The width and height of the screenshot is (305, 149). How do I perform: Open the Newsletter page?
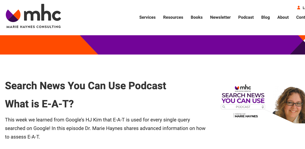click(x=220, y=17)
